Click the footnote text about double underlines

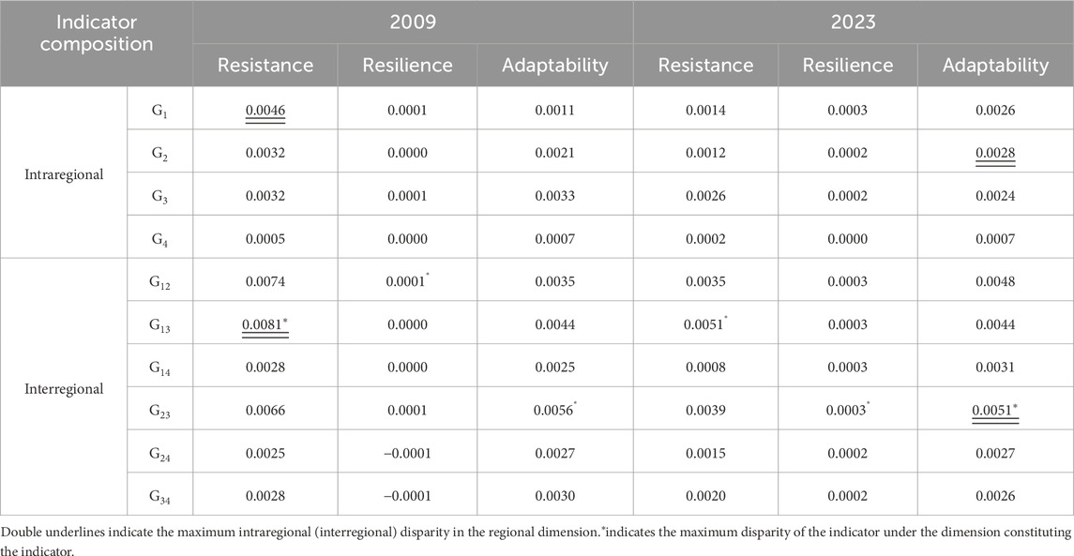tap(537, 539)
